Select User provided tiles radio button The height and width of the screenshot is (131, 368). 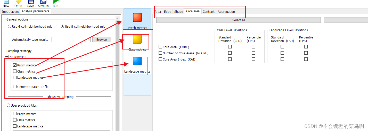(9, 105)
